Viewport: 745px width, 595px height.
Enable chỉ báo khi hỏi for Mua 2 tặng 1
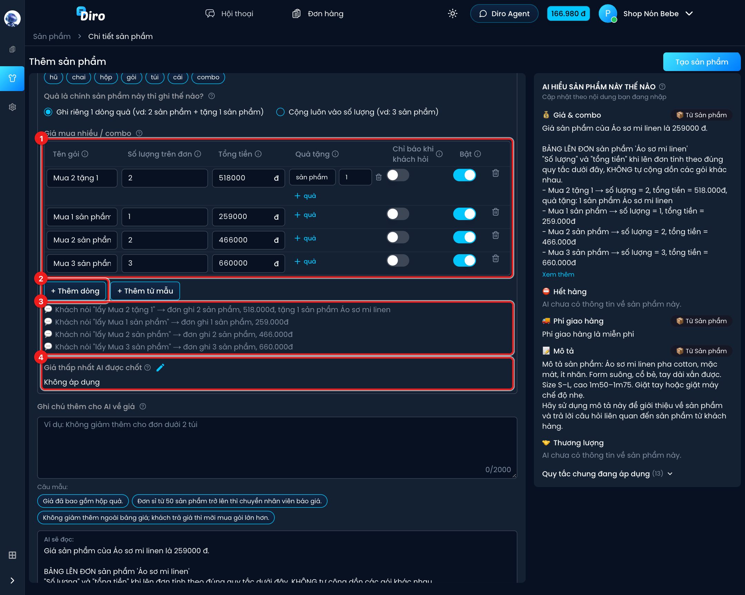[x=397, y=175]
